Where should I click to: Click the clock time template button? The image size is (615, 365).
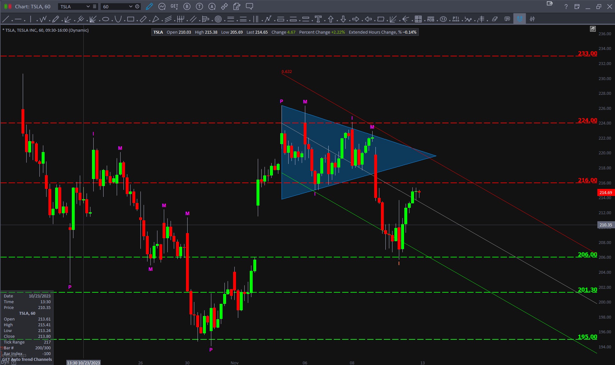[137, 6]
